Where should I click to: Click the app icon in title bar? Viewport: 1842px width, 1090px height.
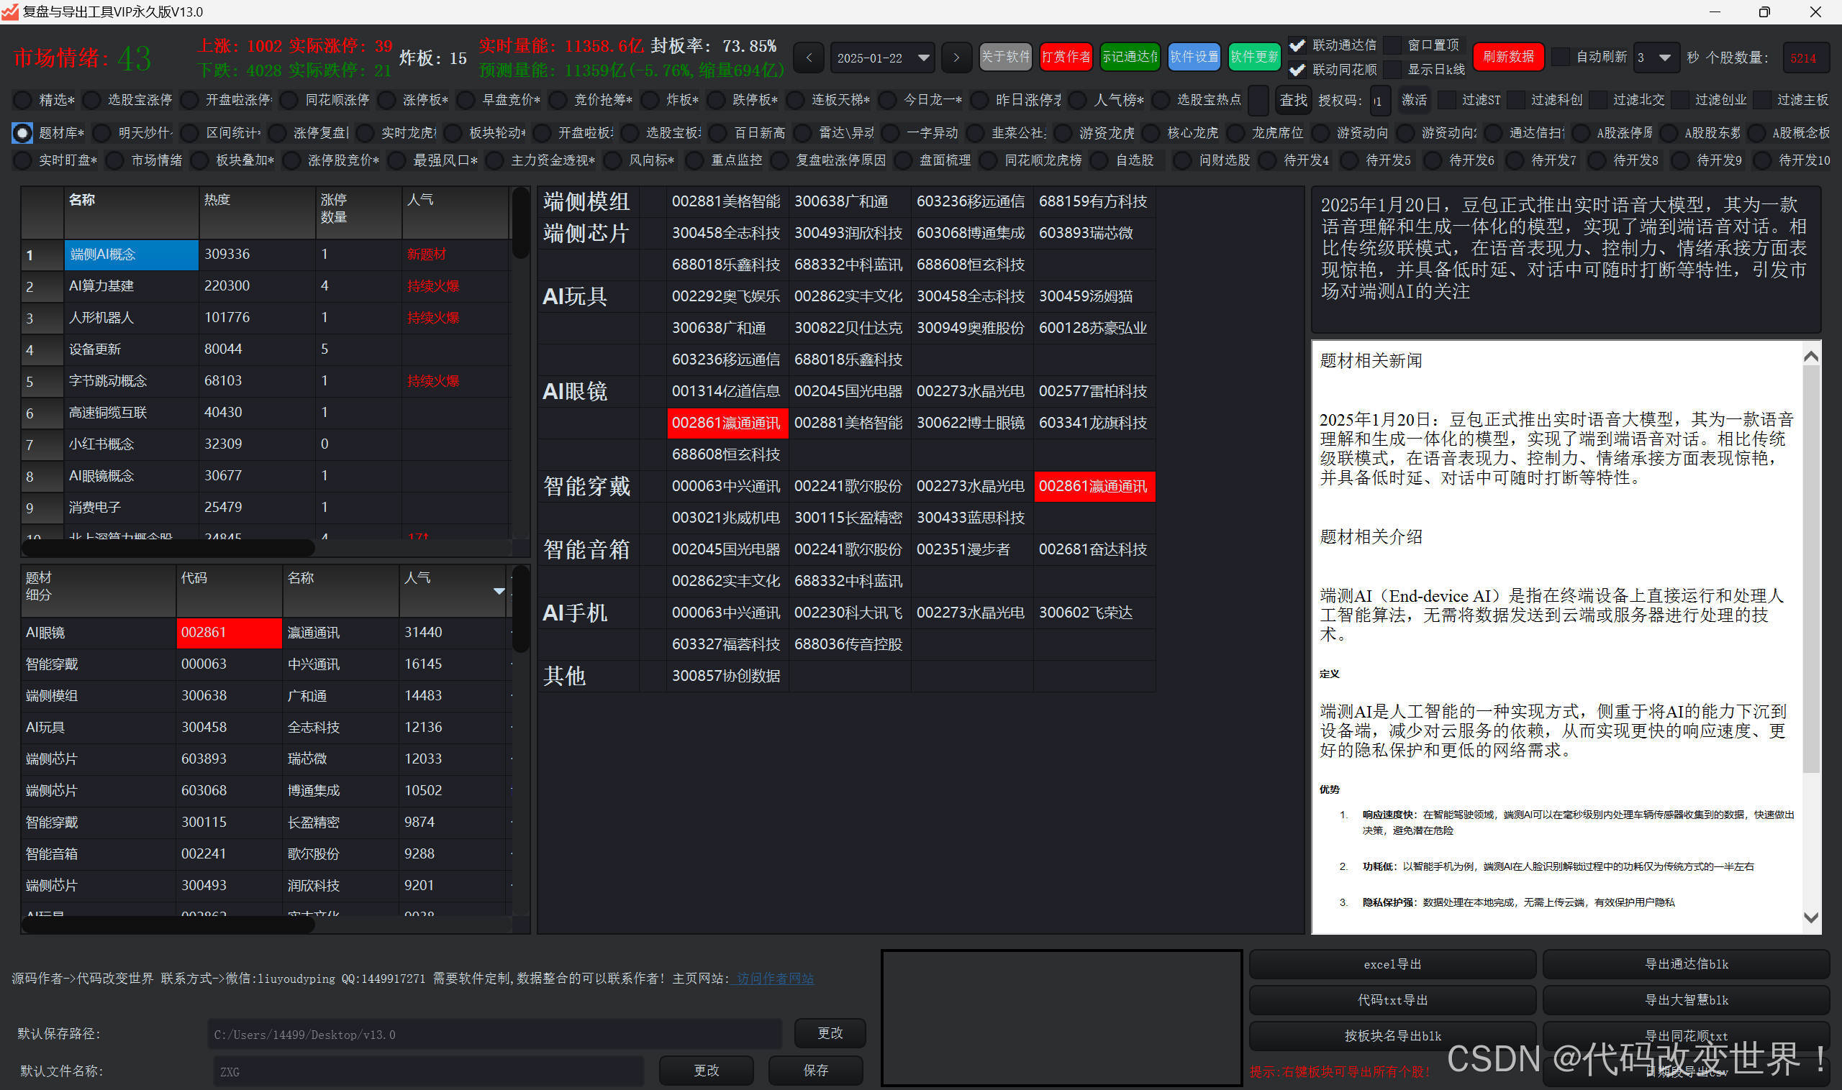point(10,12)
